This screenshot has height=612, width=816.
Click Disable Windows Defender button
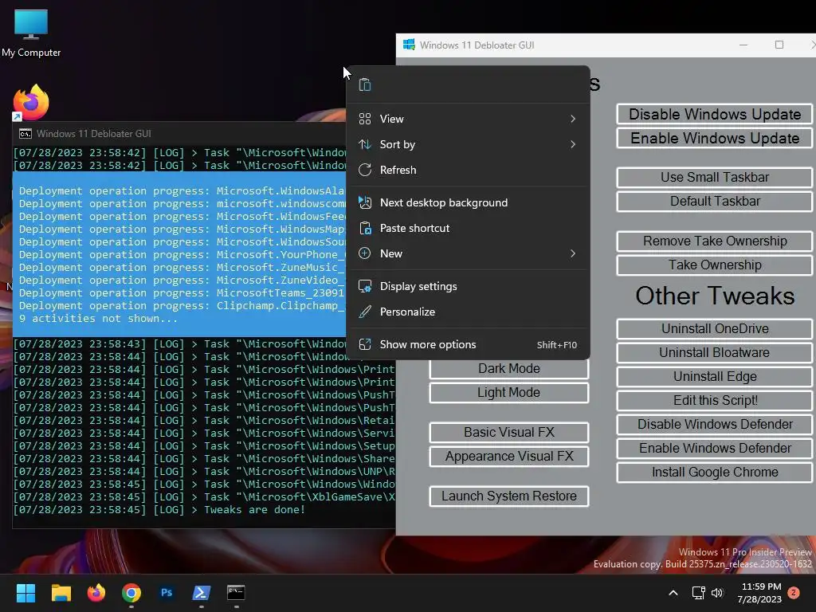click(x=715, y=425)
